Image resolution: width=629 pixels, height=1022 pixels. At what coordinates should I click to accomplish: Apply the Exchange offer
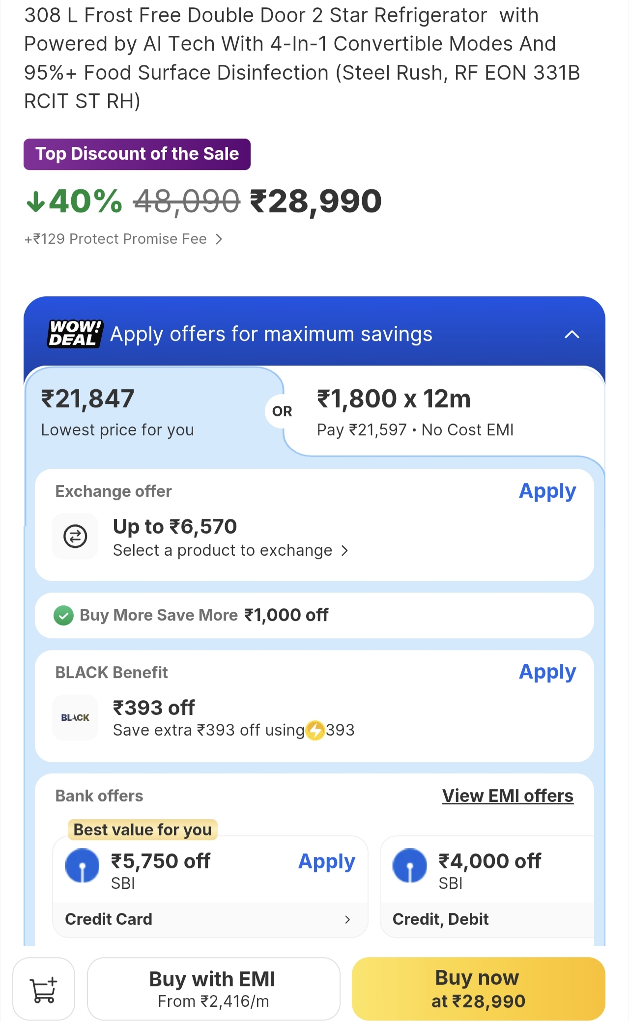point(547,491)
